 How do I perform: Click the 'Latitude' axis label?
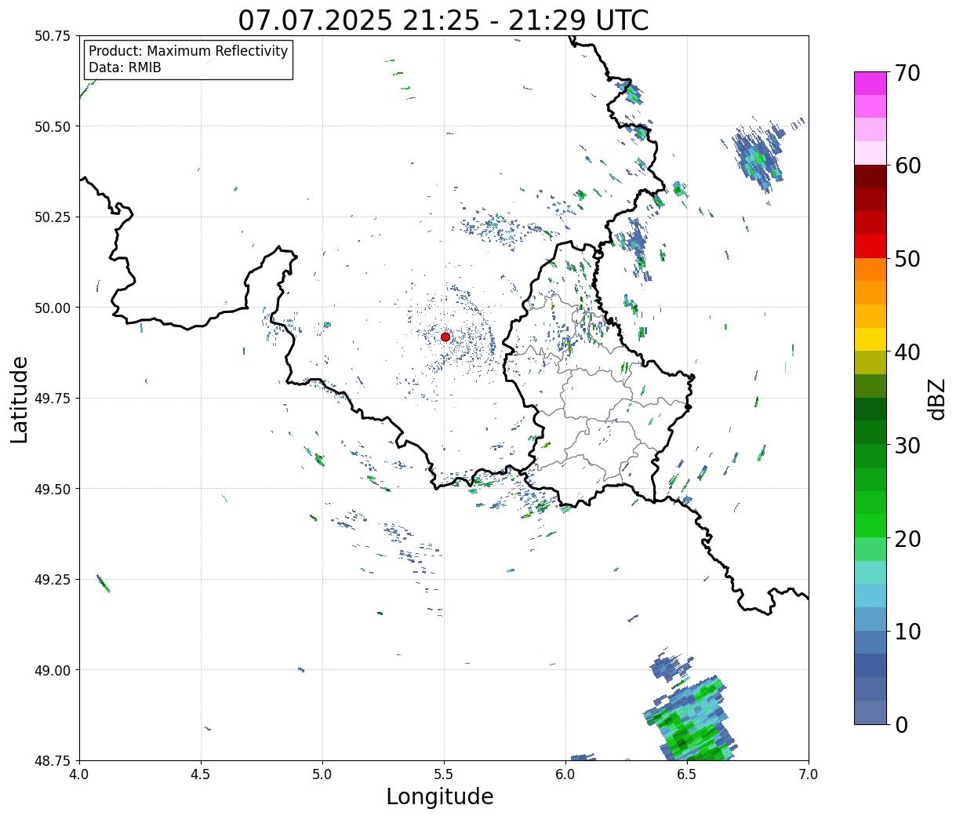[20, 399]
